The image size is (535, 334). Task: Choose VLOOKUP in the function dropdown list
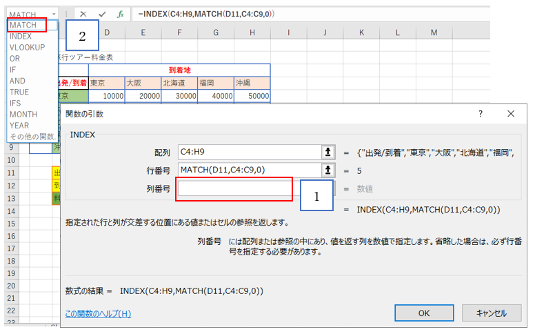27,48
